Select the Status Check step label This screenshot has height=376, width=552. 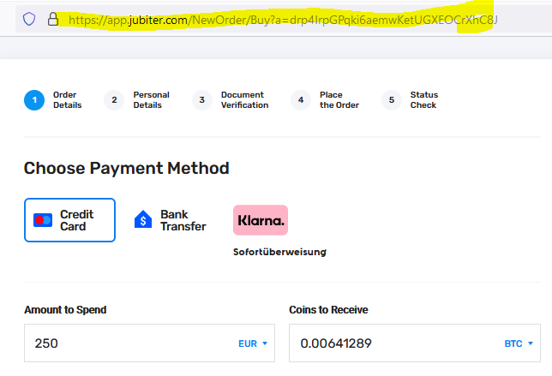point(423,100)
